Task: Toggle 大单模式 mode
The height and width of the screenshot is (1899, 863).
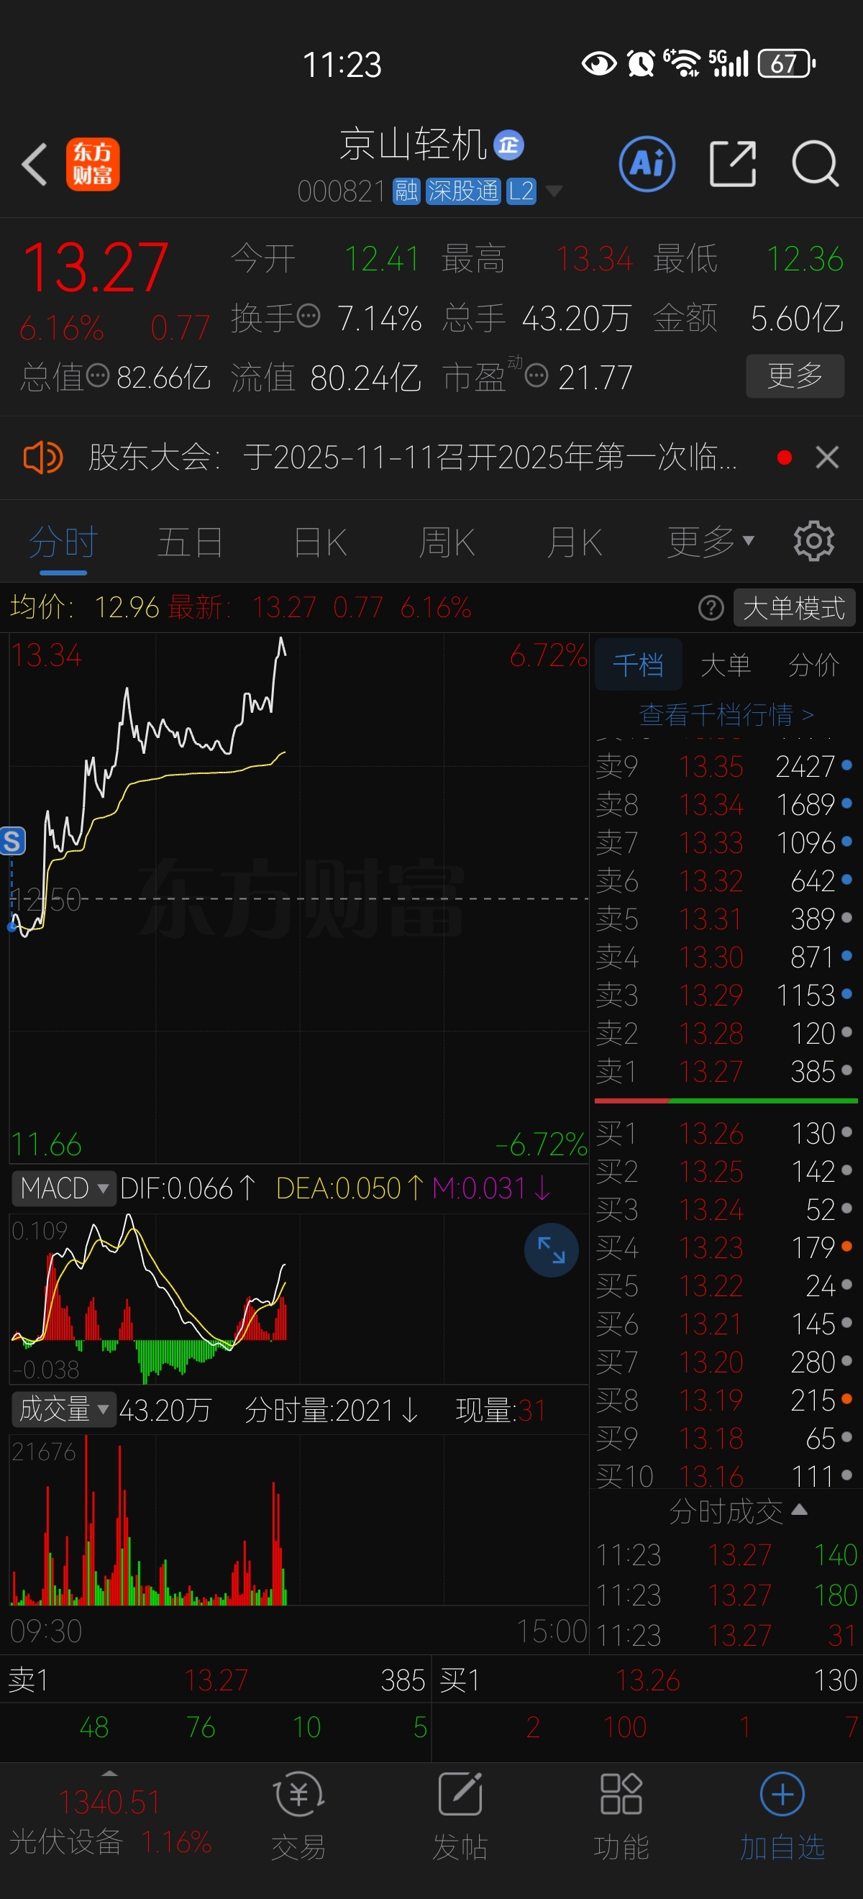Action: [x=795, y=608]
